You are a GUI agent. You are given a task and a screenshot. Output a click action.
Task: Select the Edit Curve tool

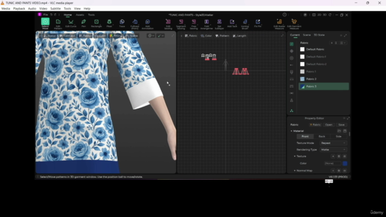tap(71, 23)
